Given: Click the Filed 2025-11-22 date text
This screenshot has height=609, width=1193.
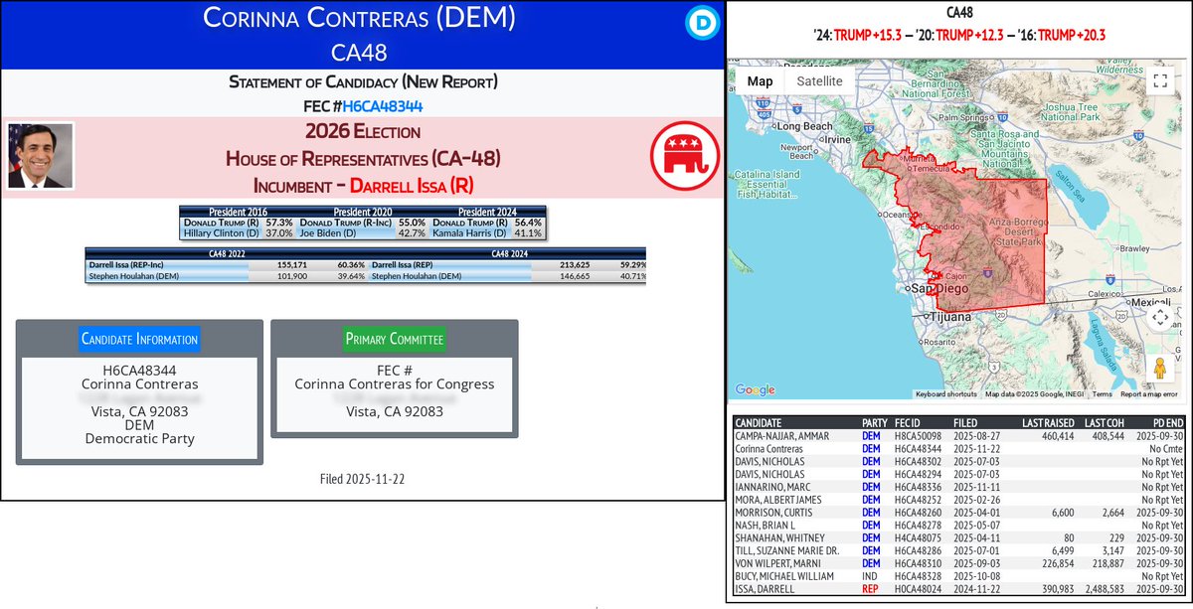Looking at the screenshot, I should (362, 479).
